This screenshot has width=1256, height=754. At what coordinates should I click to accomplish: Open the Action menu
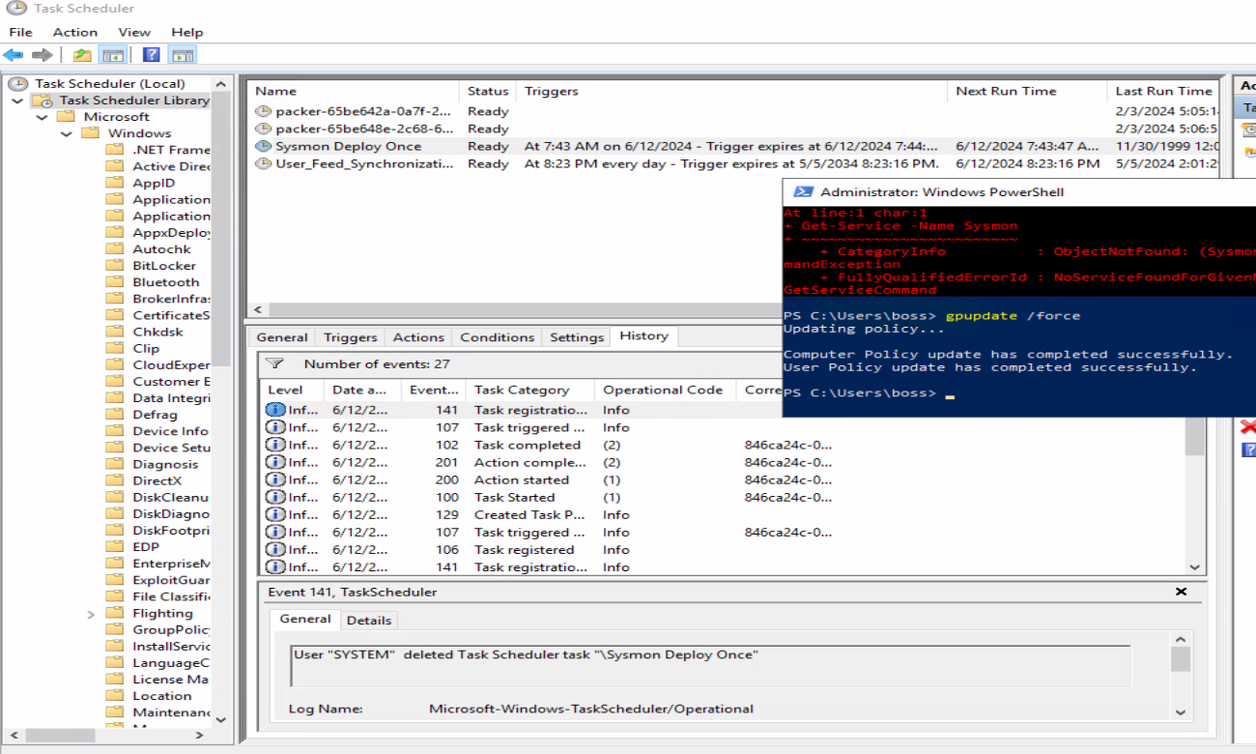(x=74, y=32)
